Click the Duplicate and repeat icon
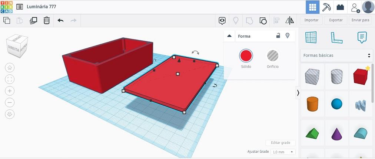The height and width of the screenshot is (159, 375). (x=33, y=21)
